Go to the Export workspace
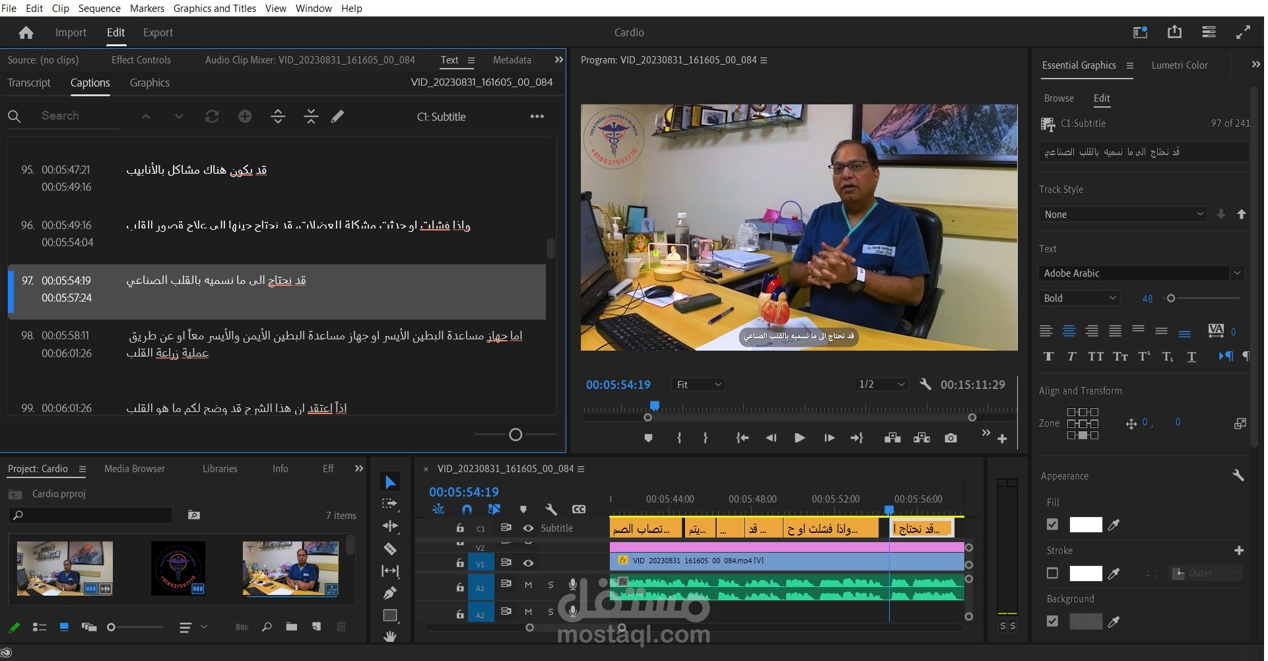The image size is (1268, 661). point(158,32)
